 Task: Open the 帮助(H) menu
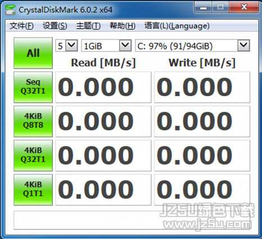pos(123,26)
